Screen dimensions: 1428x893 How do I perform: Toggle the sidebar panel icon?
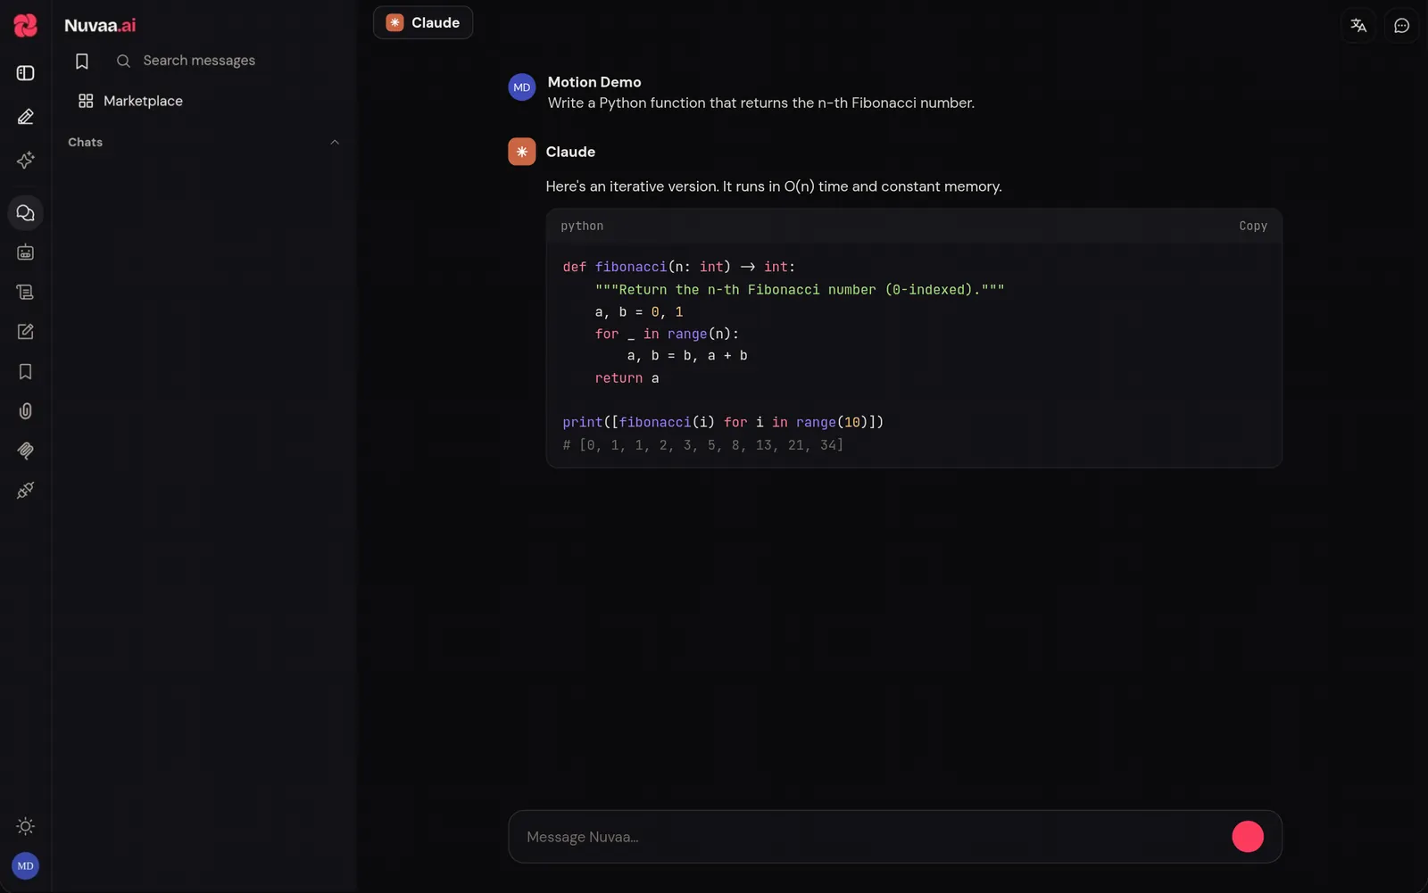[x=26, y=73]
